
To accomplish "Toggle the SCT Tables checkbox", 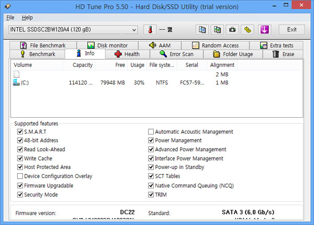I will pyautogui.click(x=151, y=176).
